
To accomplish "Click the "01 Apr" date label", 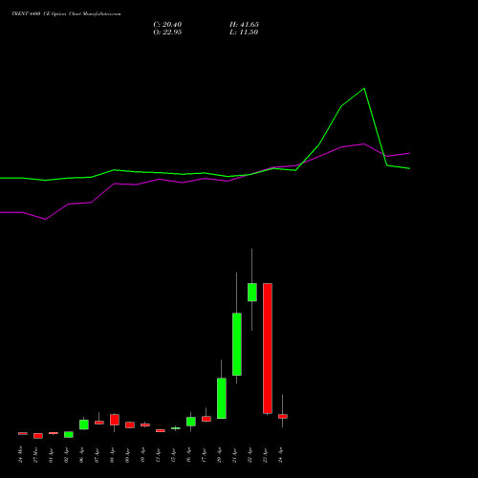I will point(51,455).
